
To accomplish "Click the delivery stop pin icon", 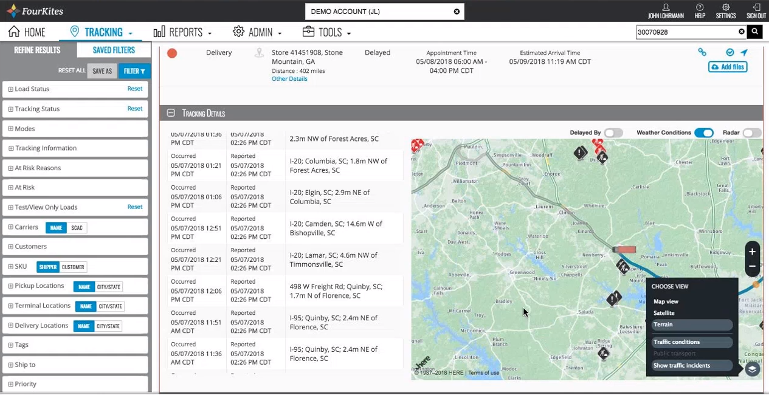I will (x=259, y=53).
